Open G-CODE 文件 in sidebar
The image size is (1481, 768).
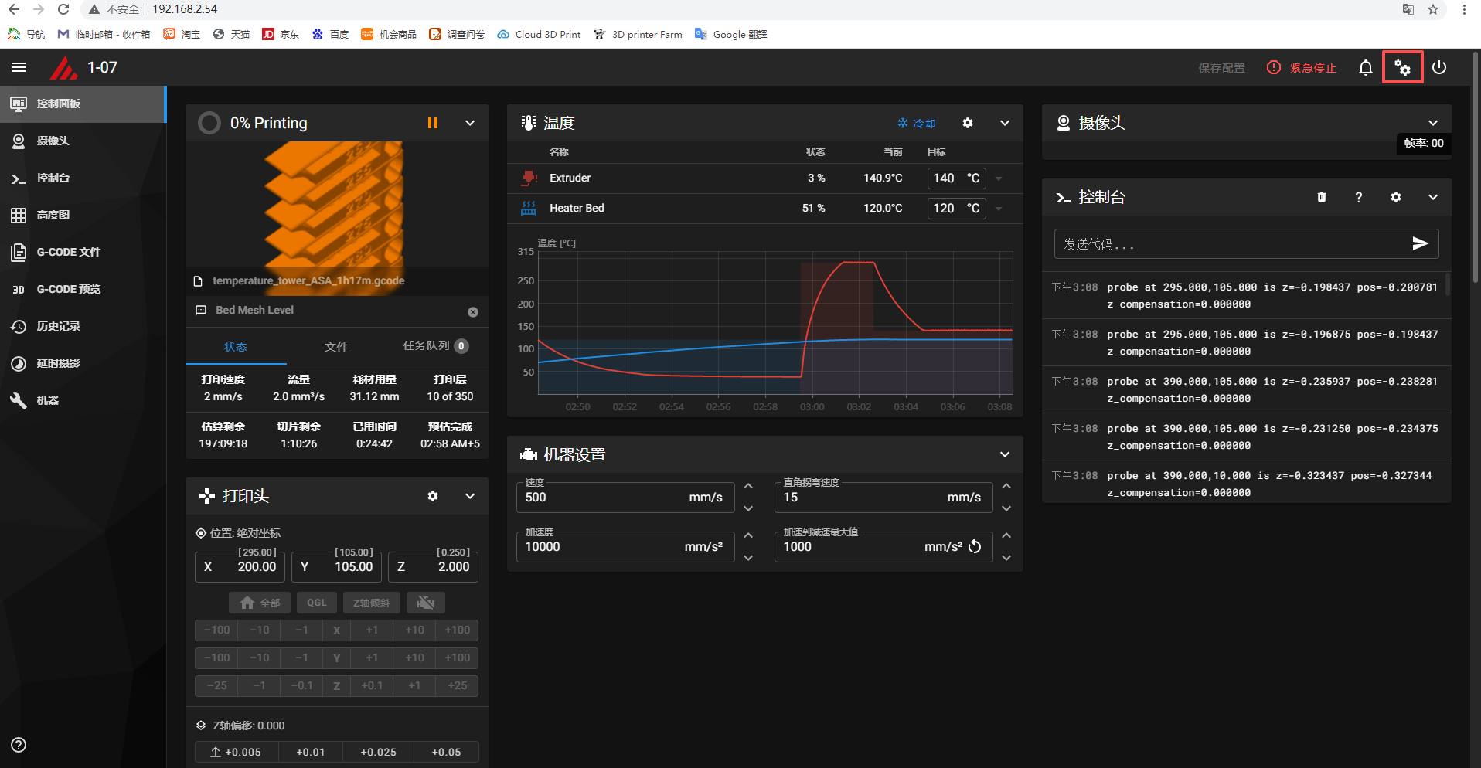pyautogui.click(x=68, y=252)
